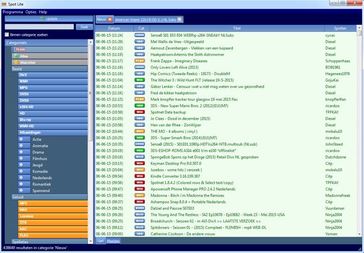Click the spot list vertical scrollbar
This screenshot has height=253, width=364.
tap(359, 131)
